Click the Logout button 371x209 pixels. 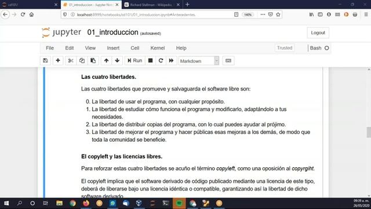[318, 33]
